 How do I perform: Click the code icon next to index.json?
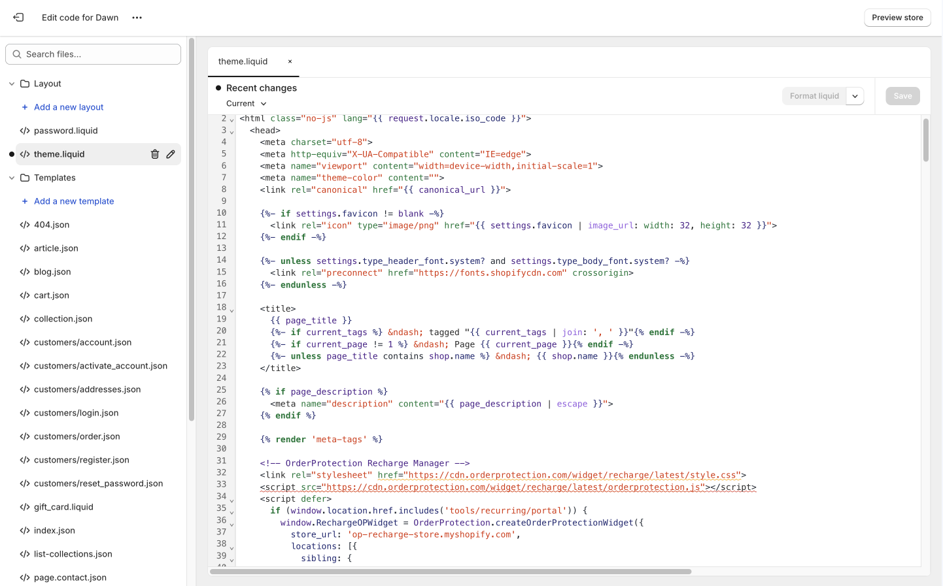(25, 530)
